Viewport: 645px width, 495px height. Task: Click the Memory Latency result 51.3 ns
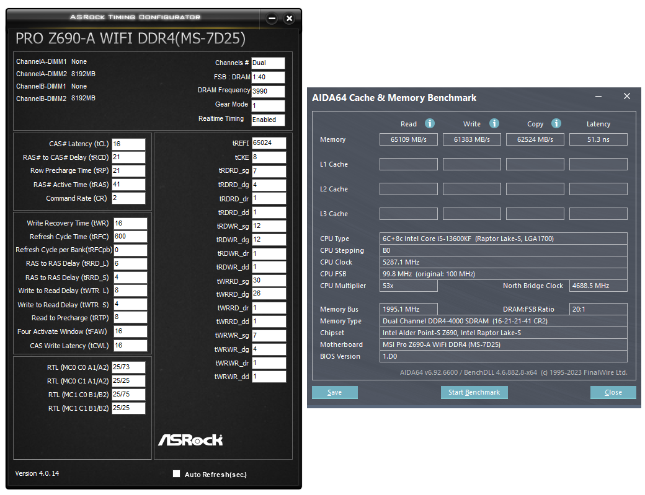click(598, 139)
